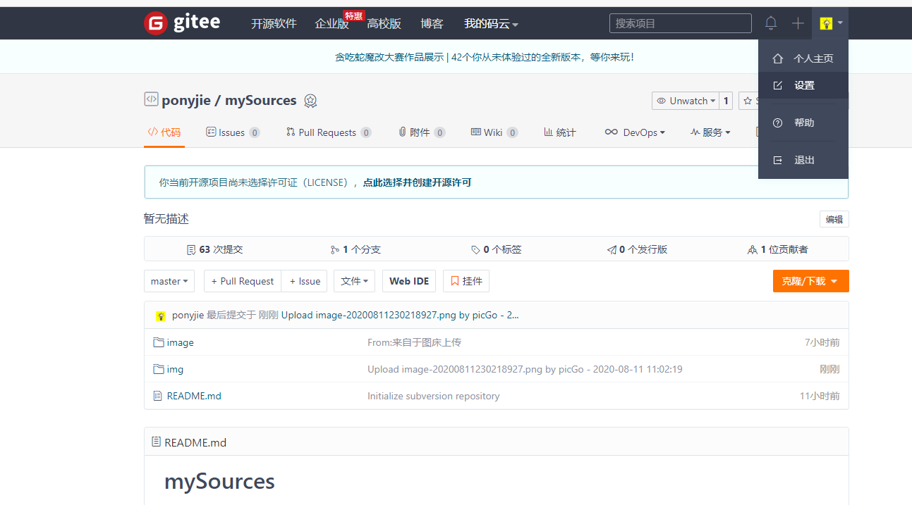Click 63 次提交 commits count
The image size is (912, 505).
pos(214,249)
